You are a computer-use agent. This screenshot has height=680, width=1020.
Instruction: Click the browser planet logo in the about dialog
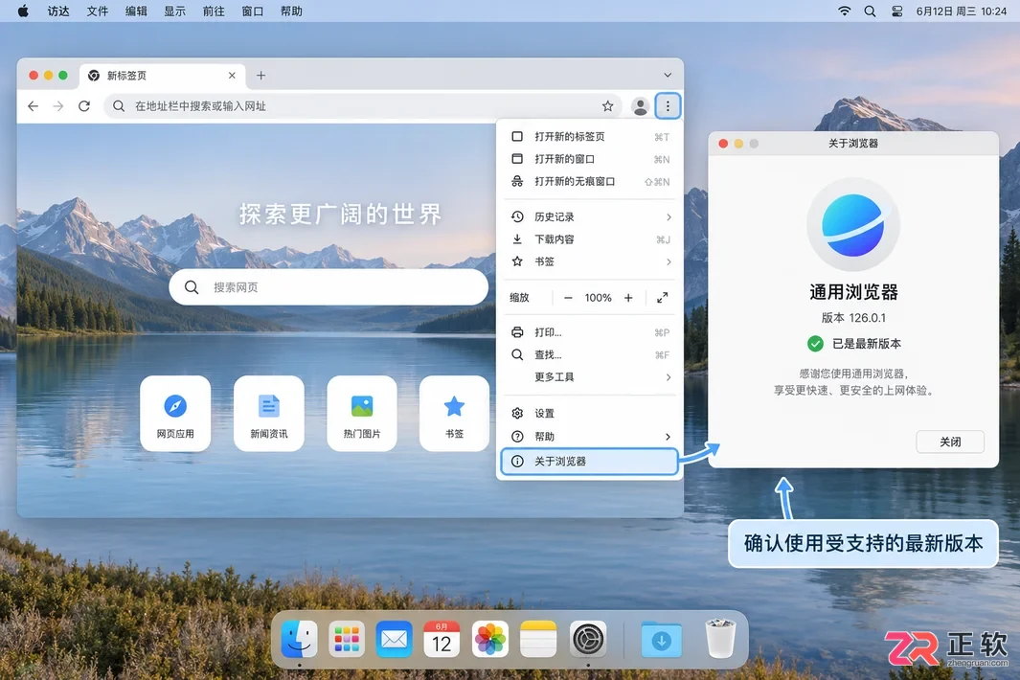coord(852,224)
